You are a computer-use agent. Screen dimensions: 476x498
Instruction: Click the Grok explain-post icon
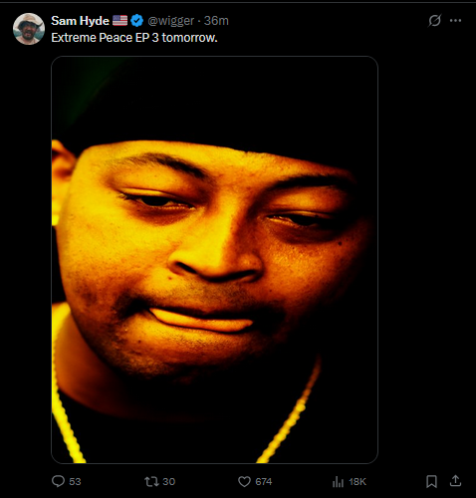coord(434,21)
